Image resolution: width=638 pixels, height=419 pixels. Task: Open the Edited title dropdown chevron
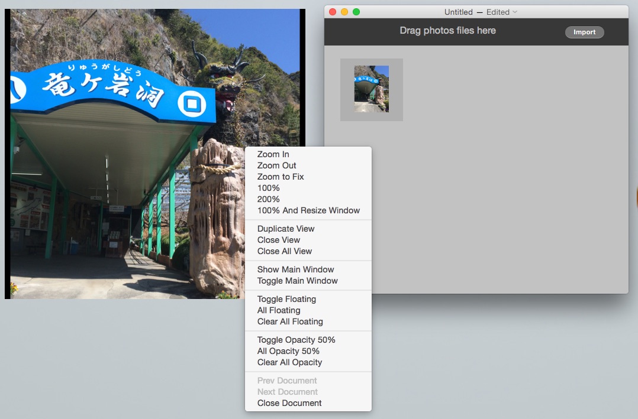click(x=515, y=12)
